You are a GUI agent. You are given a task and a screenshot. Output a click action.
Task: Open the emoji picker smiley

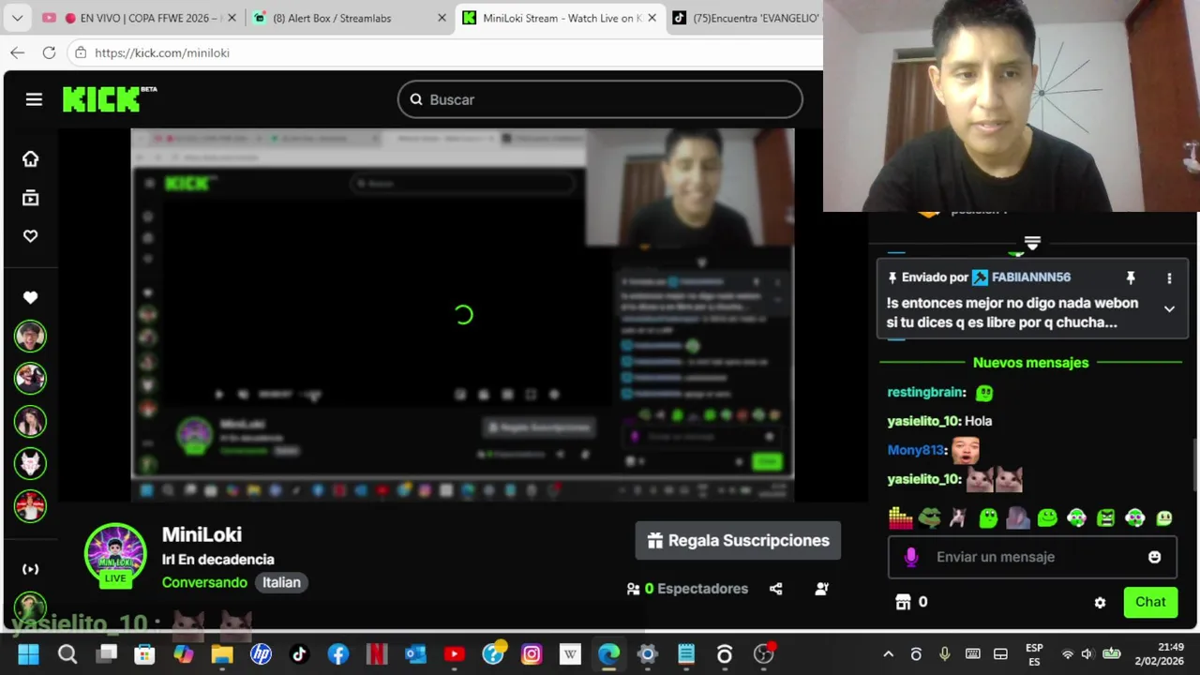click(1154, 557)
